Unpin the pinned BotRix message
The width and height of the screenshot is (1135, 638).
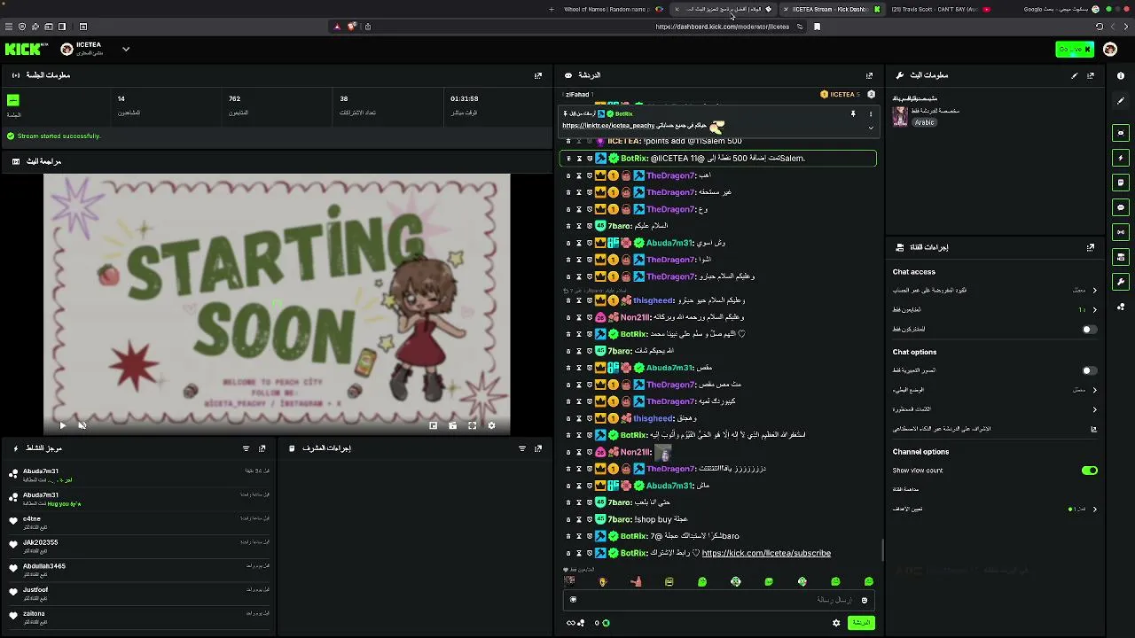pos(853,114)
